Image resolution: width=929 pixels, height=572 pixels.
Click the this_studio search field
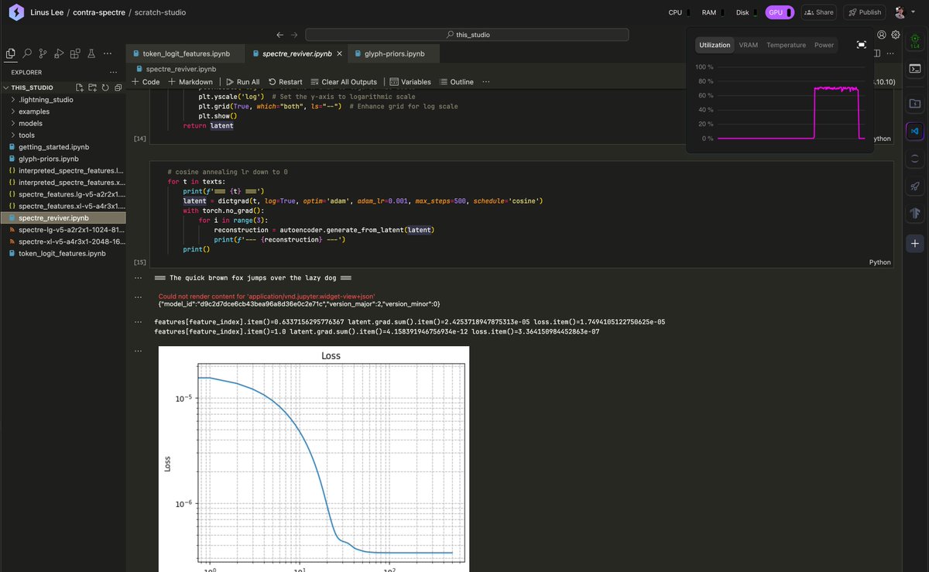pyautogui.click(x=467, y=35)
